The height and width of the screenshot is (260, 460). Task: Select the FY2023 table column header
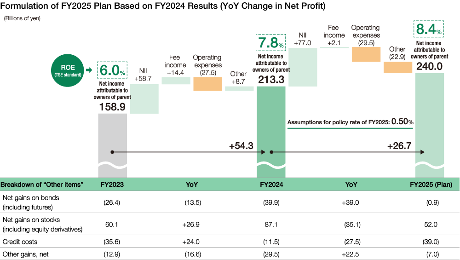coord(112,185)
